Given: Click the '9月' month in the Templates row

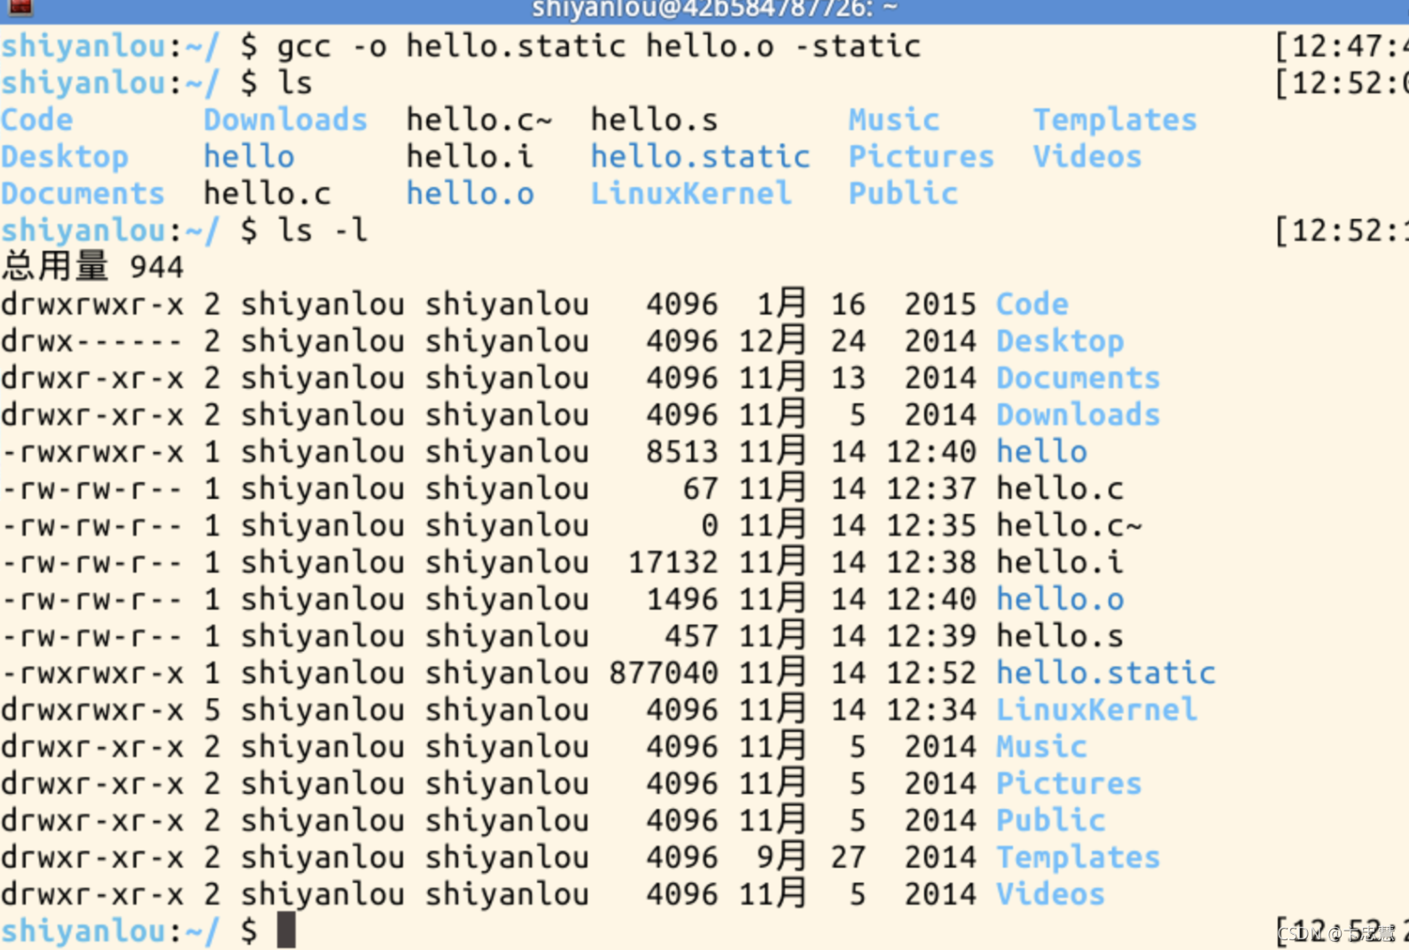Looking at the screenshot, I should tap(782, 857).
